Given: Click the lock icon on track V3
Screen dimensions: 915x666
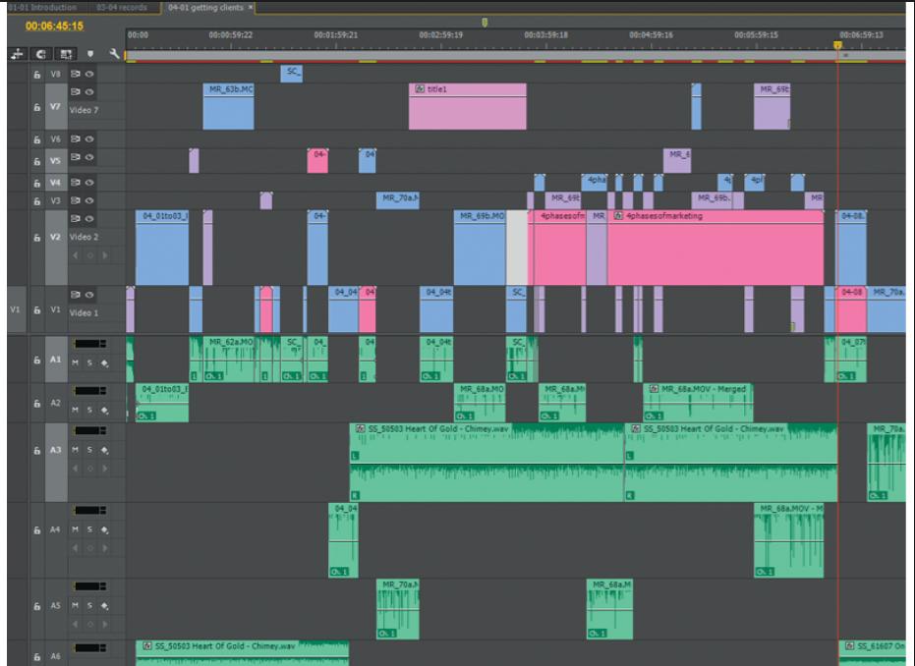Looking at the screenshot, I should tap(36, 201).
